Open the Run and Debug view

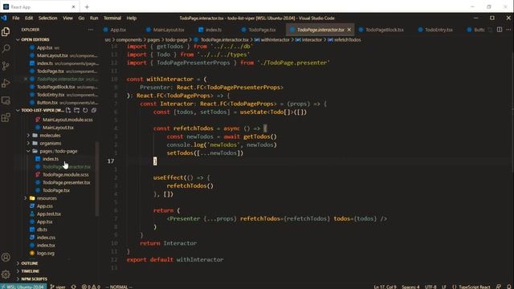click(6, 83)
